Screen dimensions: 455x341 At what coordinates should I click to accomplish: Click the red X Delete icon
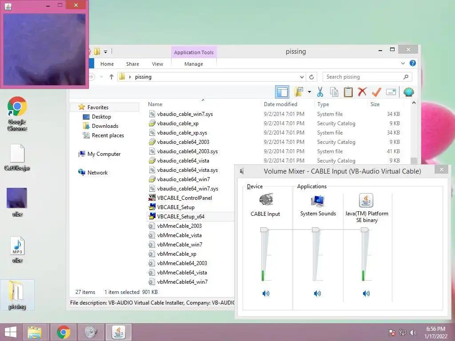tap(362, 92)
